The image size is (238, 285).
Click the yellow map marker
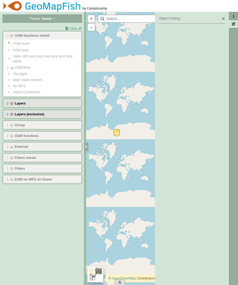coord(117,133)
